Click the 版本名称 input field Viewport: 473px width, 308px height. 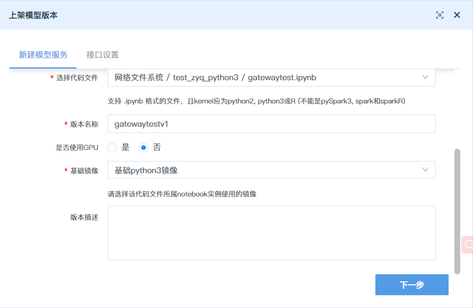point(271,124)
